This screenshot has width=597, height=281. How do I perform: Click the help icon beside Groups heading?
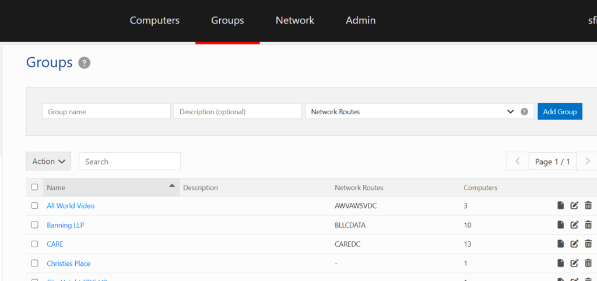point(85,63)
